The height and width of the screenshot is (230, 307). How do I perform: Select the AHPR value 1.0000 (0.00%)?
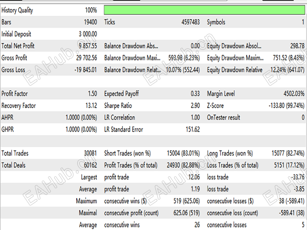pyautogui.click(x=81, y=117)
